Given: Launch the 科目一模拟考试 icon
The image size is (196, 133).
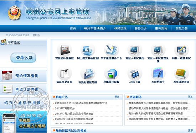Looking at the screenshot, I should (x=181, y=50).
